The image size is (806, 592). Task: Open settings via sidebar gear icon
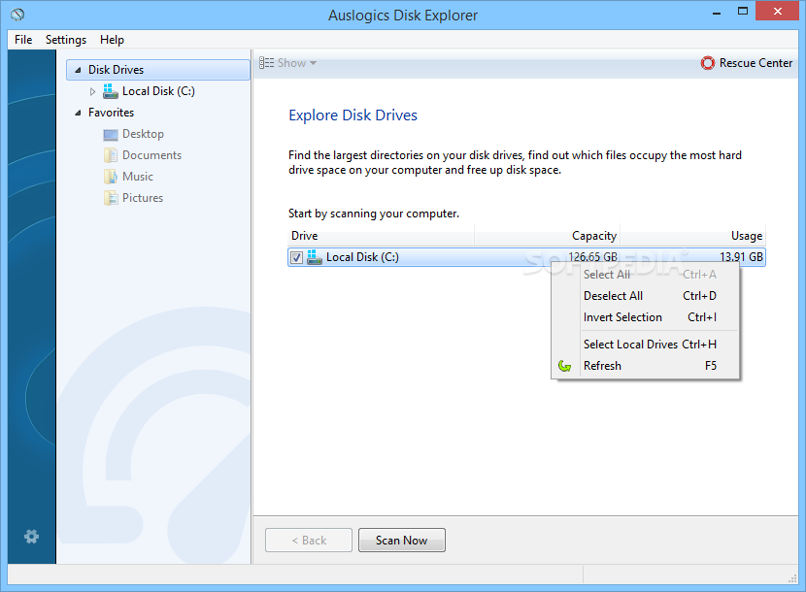click(31, 537)
